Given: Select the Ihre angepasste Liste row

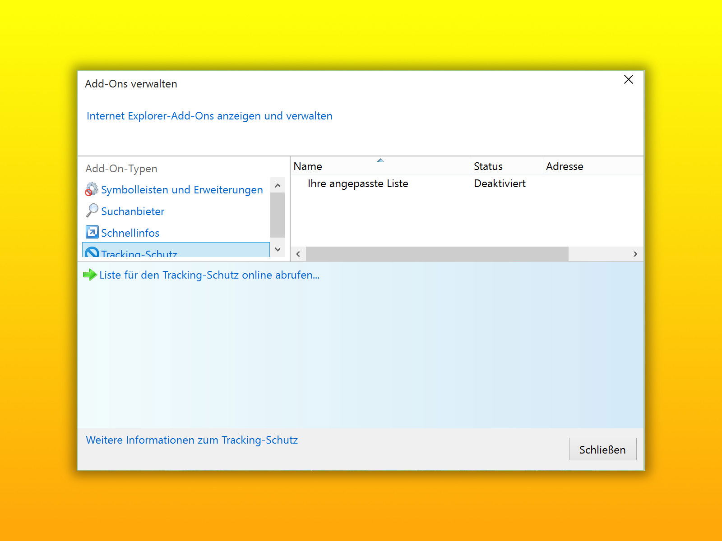Looking at the screenshot, I should click(x=467, y=183).
